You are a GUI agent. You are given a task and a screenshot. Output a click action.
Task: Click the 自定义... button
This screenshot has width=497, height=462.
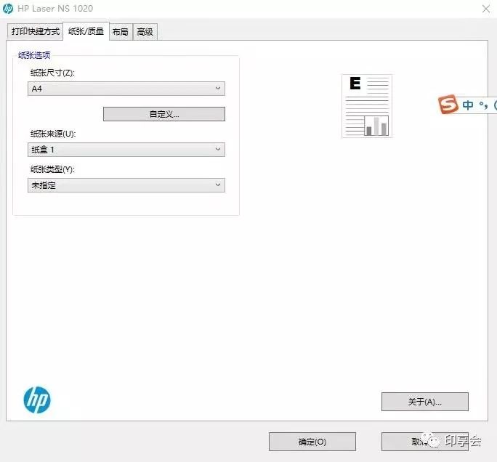click(x=164, y=114)
